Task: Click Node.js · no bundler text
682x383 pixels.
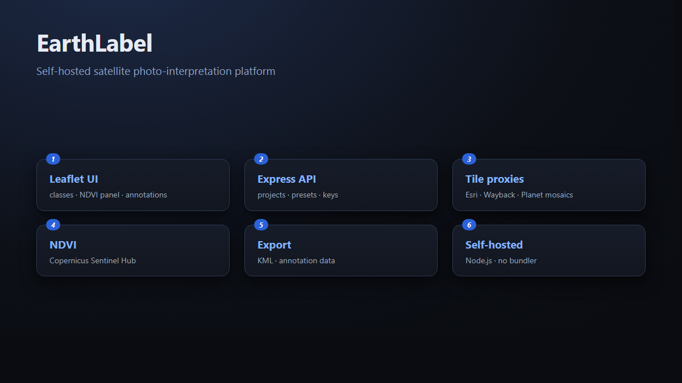Action: [x=501, y=261]
